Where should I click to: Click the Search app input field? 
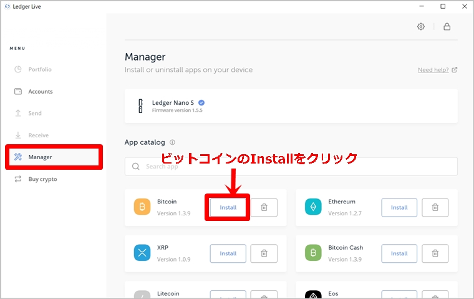[291, 167]
